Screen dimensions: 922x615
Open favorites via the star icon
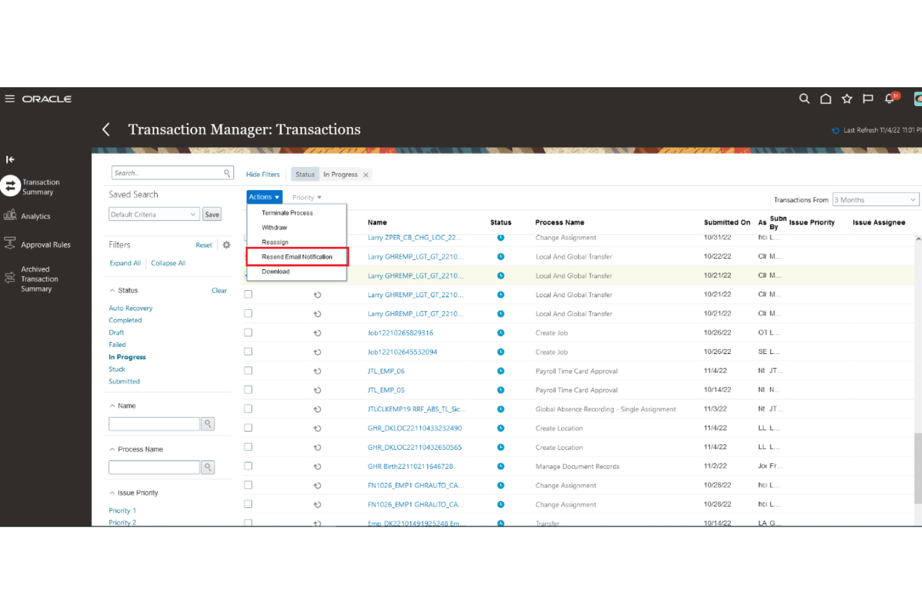coord(847,98)
